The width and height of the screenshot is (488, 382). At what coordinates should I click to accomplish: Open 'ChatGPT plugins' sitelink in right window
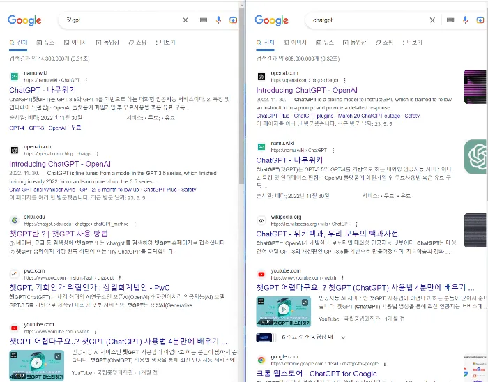(x=314, y=116)
